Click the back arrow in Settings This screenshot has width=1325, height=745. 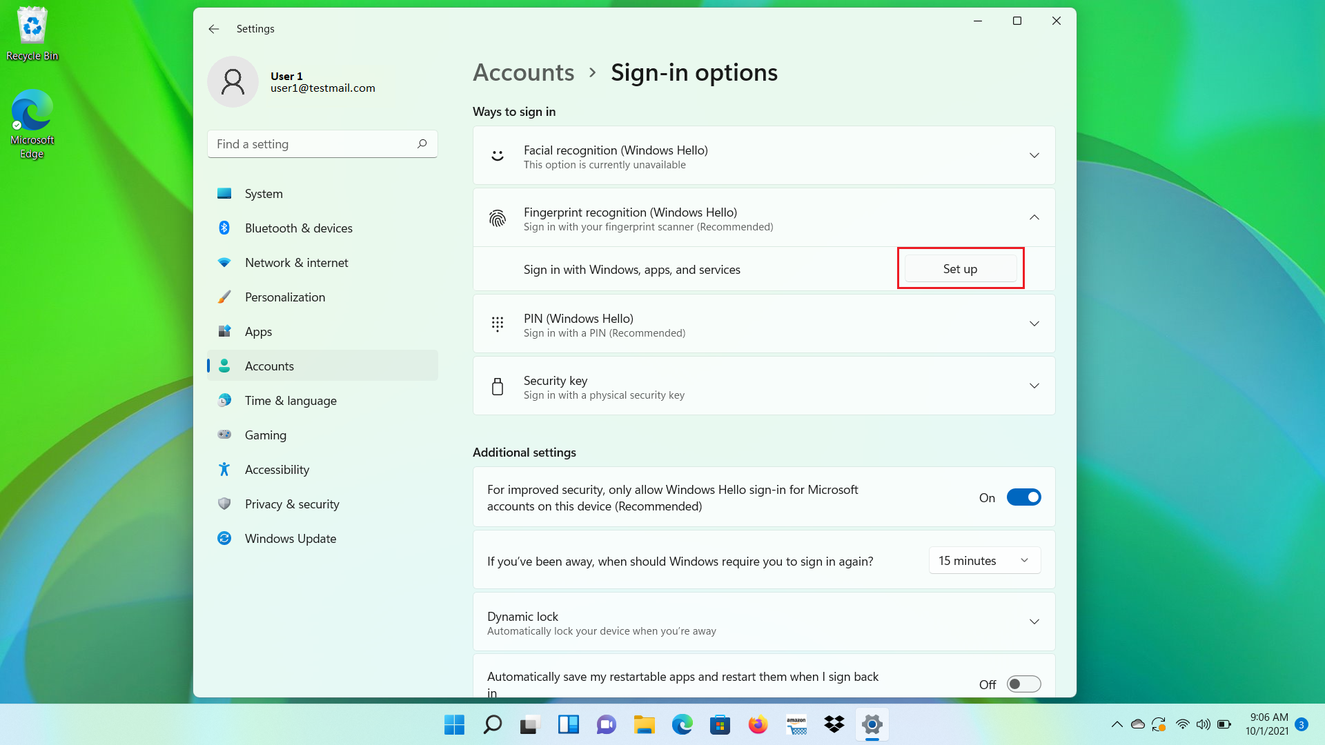213,29
